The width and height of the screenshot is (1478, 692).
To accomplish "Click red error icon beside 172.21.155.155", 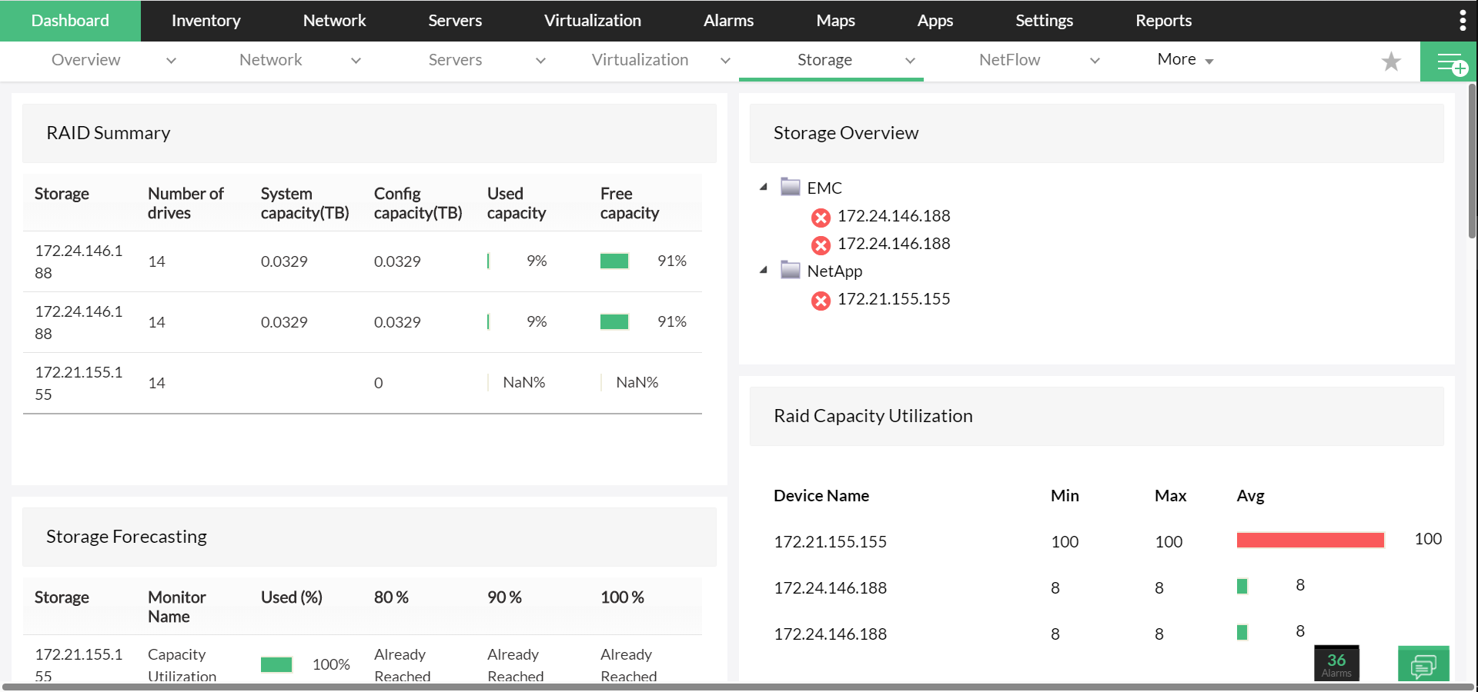I will click(x=821, y=301).
